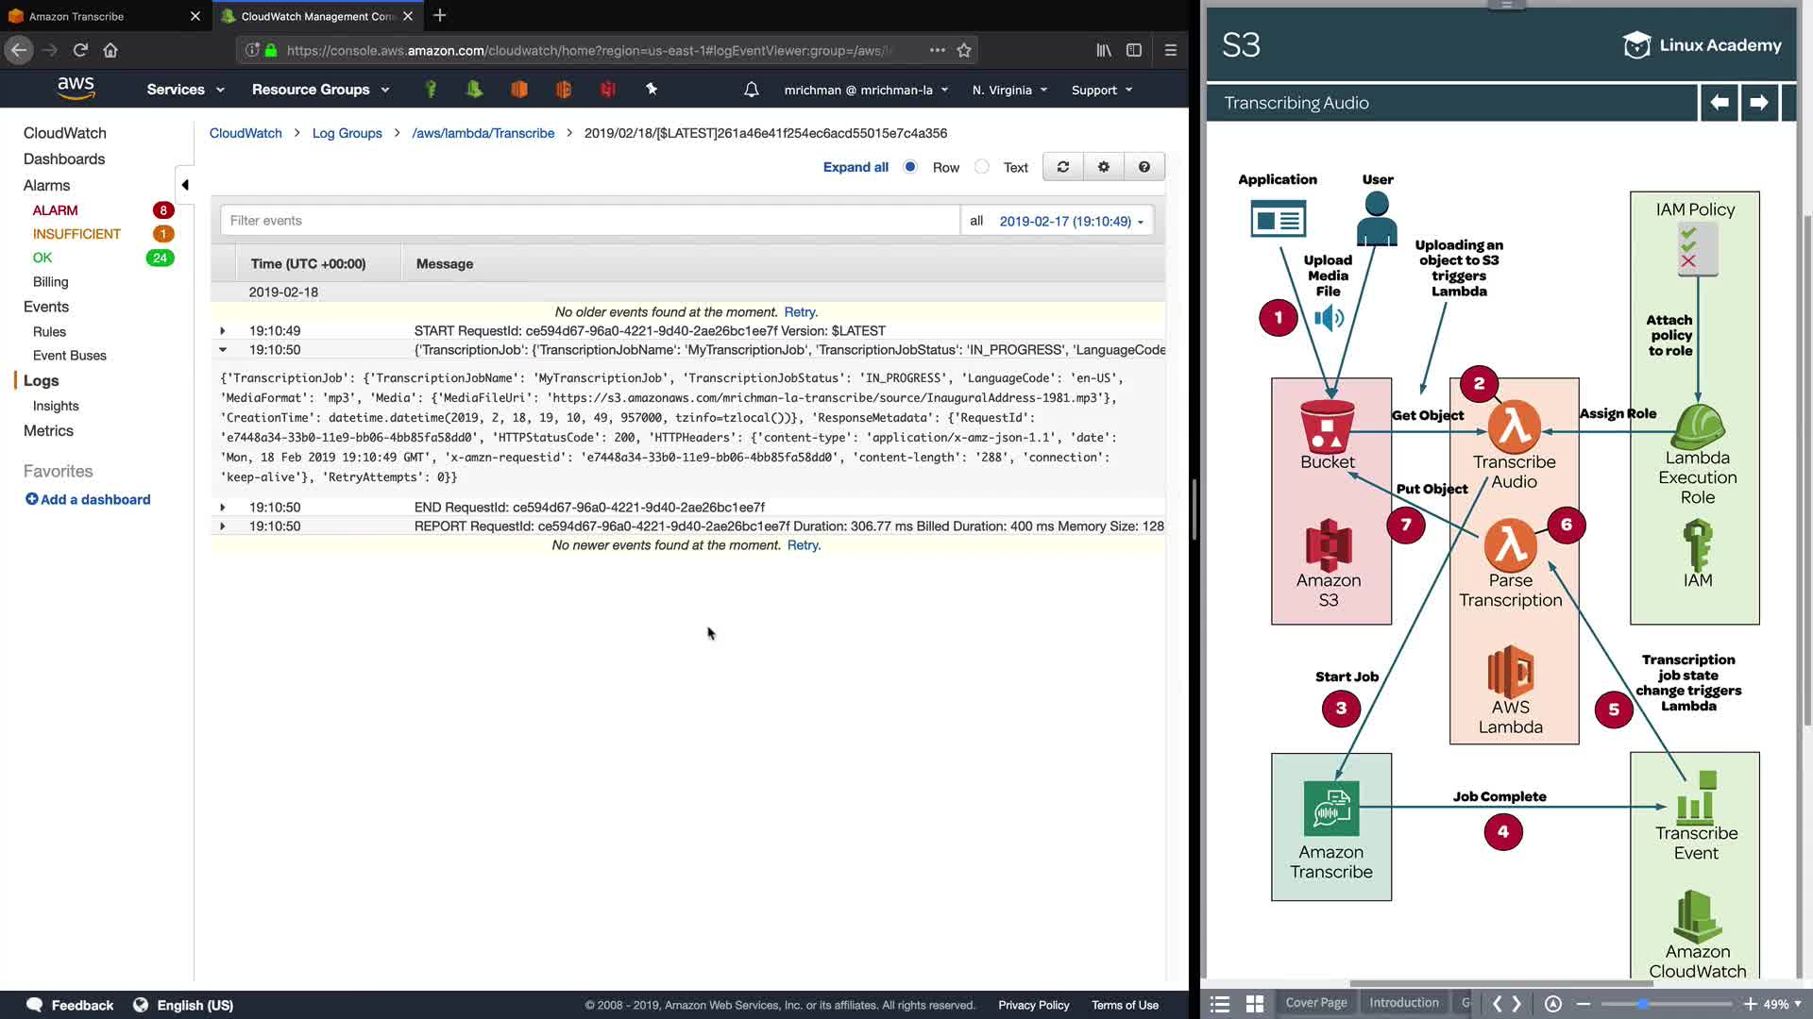Viewport: 1813px width, 1019px height.
Task: Go to previous slide with left arrow
Action: (1720, 103)
